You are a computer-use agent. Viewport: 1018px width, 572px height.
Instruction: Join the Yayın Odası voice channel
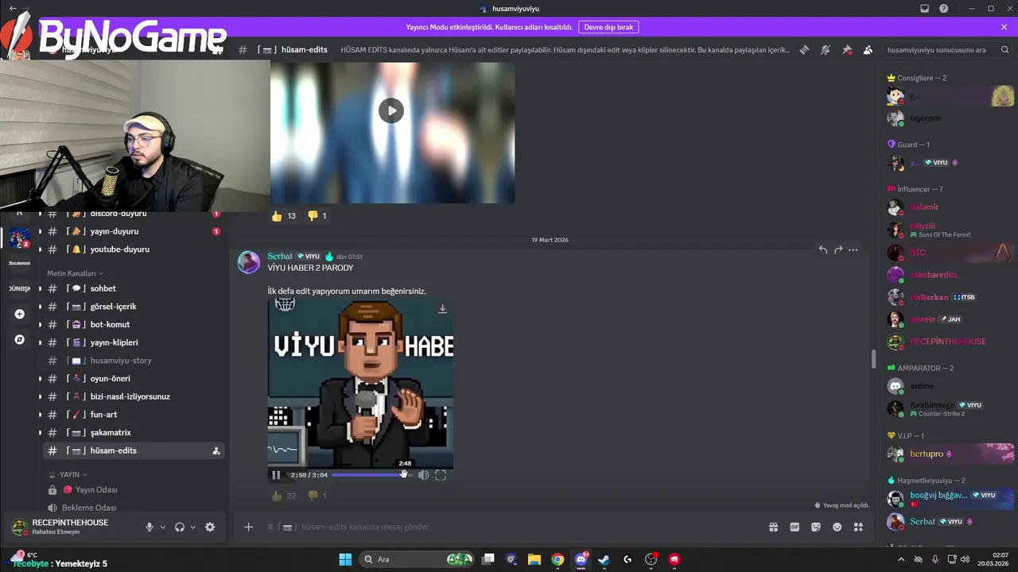(134, 490)
